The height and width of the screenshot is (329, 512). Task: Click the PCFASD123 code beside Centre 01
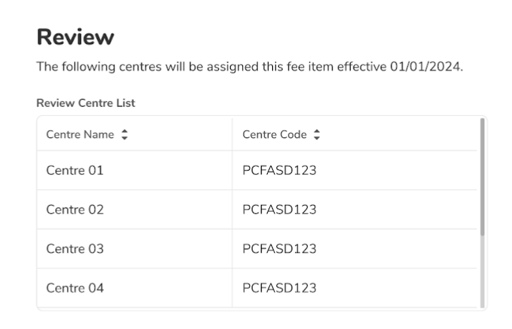coord(279,170)
